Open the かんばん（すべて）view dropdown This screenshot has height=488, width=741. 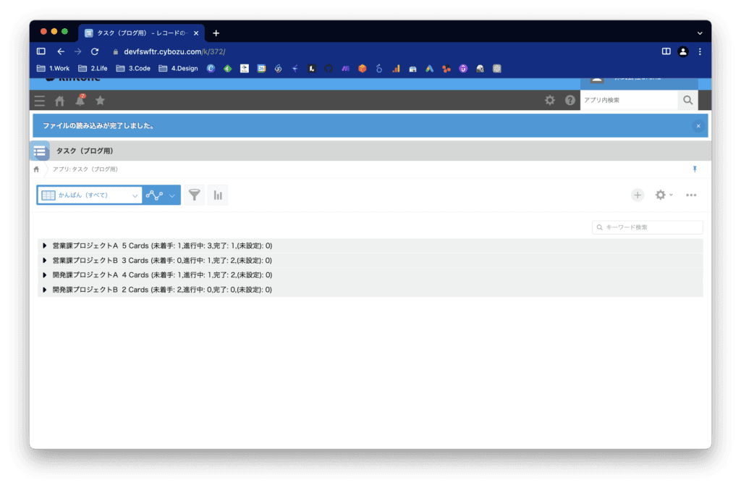90,195
